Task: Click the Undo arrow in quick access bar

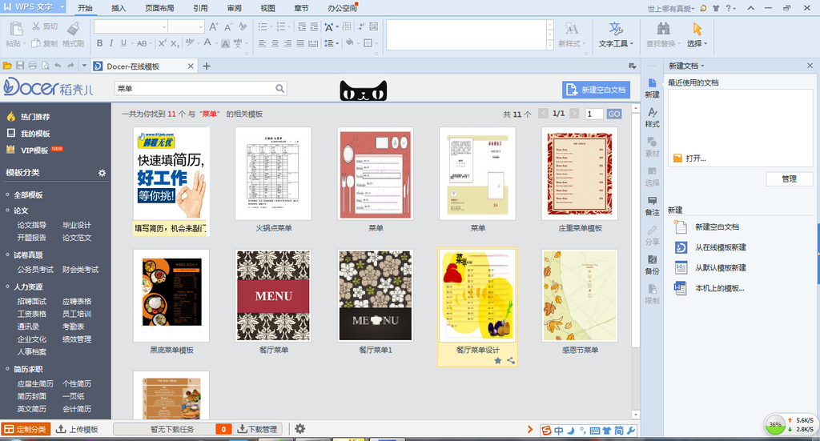Action: [x=58, y=66]
